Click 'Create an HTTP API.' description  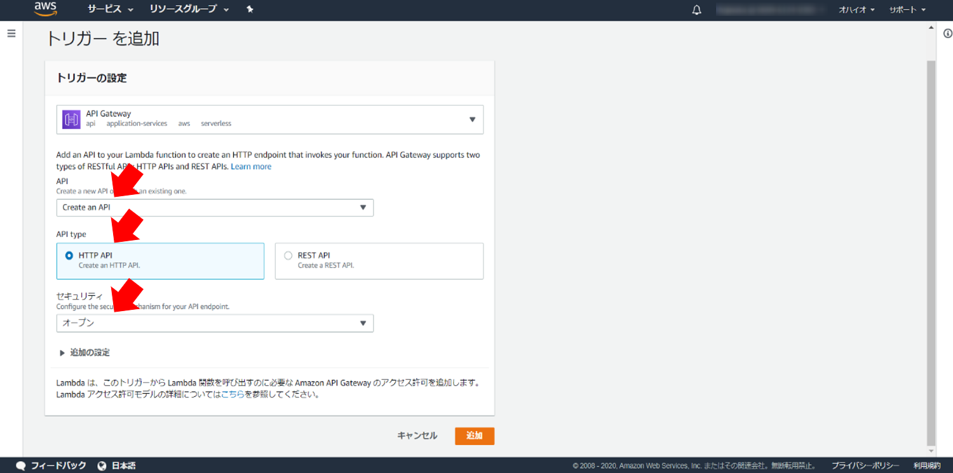tap(109, 265)
